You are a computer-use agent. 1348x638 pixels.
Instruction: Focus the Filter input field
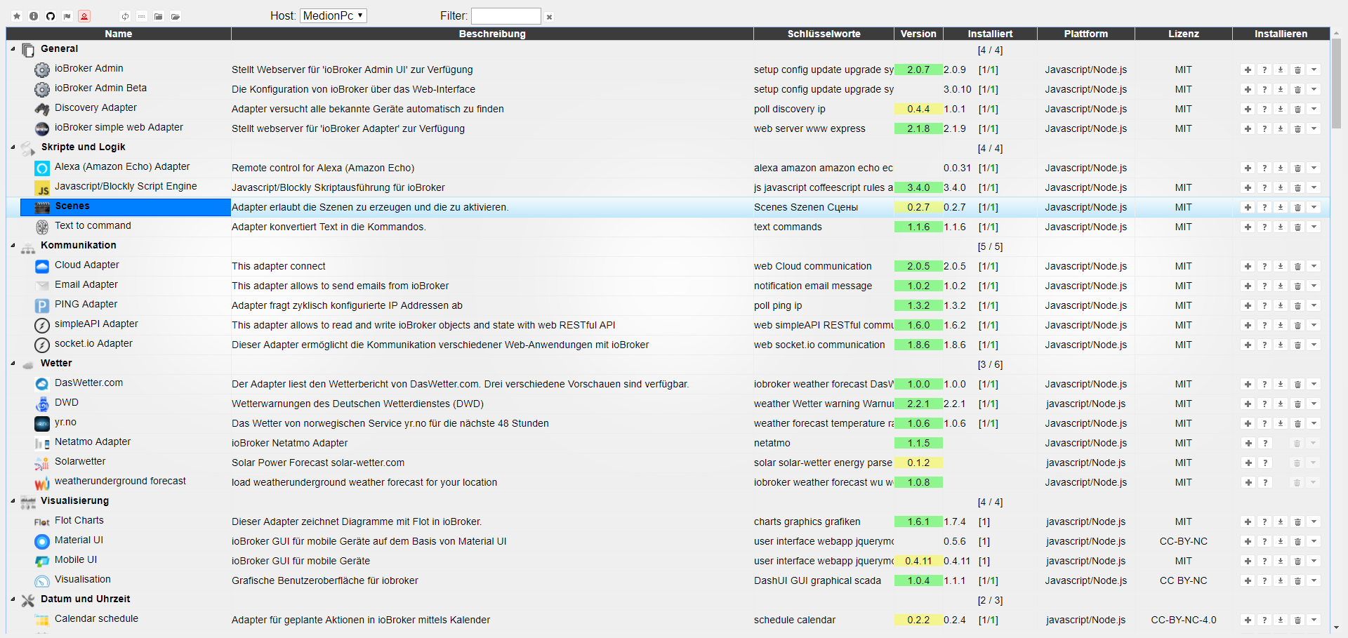(x=506, y=16)
